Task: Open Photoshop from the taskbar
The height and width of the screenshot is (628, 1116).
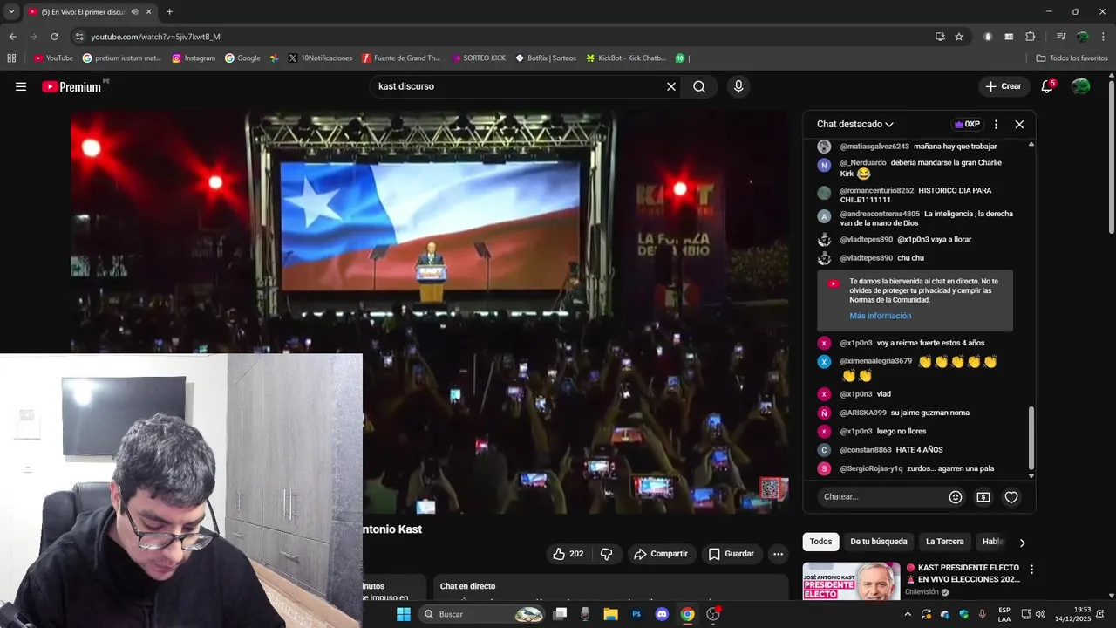Action: tap(636, 614)
